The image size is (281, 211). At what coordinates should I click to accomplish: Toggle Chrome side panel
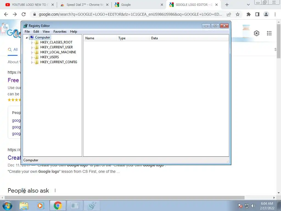(257, 14)
